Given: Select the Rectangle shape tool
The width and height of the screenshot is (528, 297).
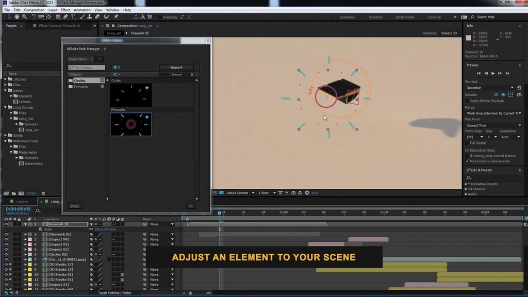Looking at the screenshot, I should tap(58, 17).
